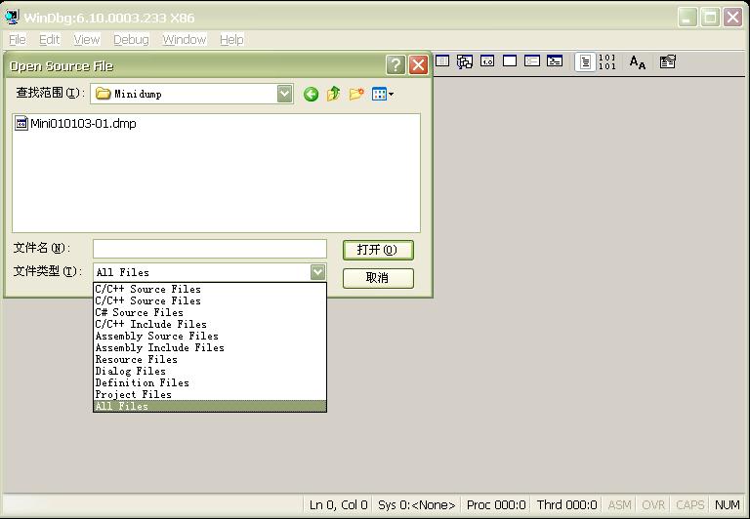Create a new folder icon

click(356, 94)
